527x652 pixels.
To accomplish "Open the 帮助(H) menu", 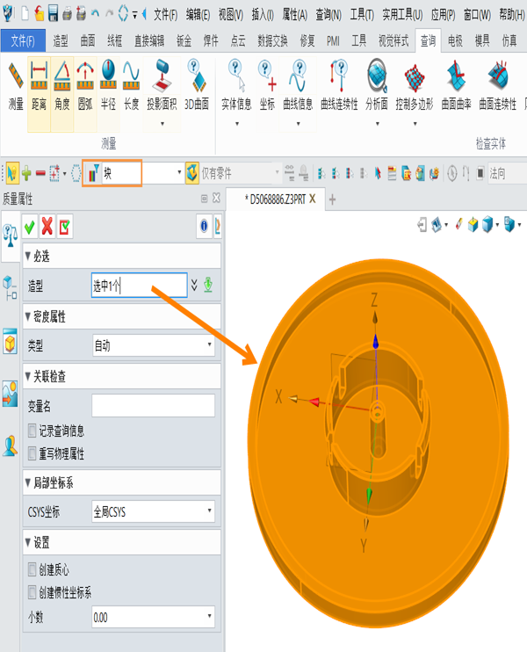I will (511, 15).
